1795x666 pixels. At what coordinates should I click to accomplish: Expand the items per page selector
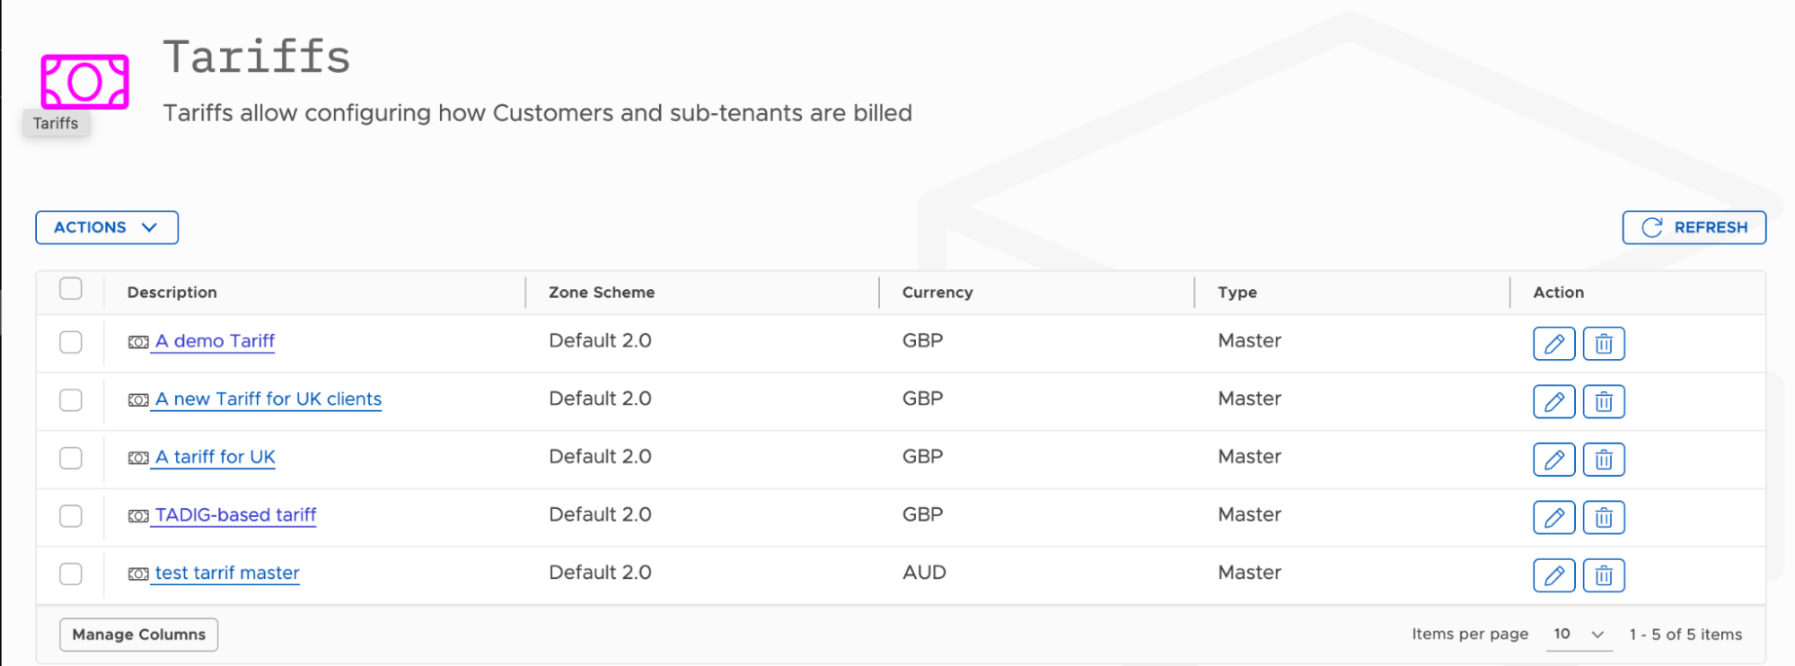click(1579, 634)
